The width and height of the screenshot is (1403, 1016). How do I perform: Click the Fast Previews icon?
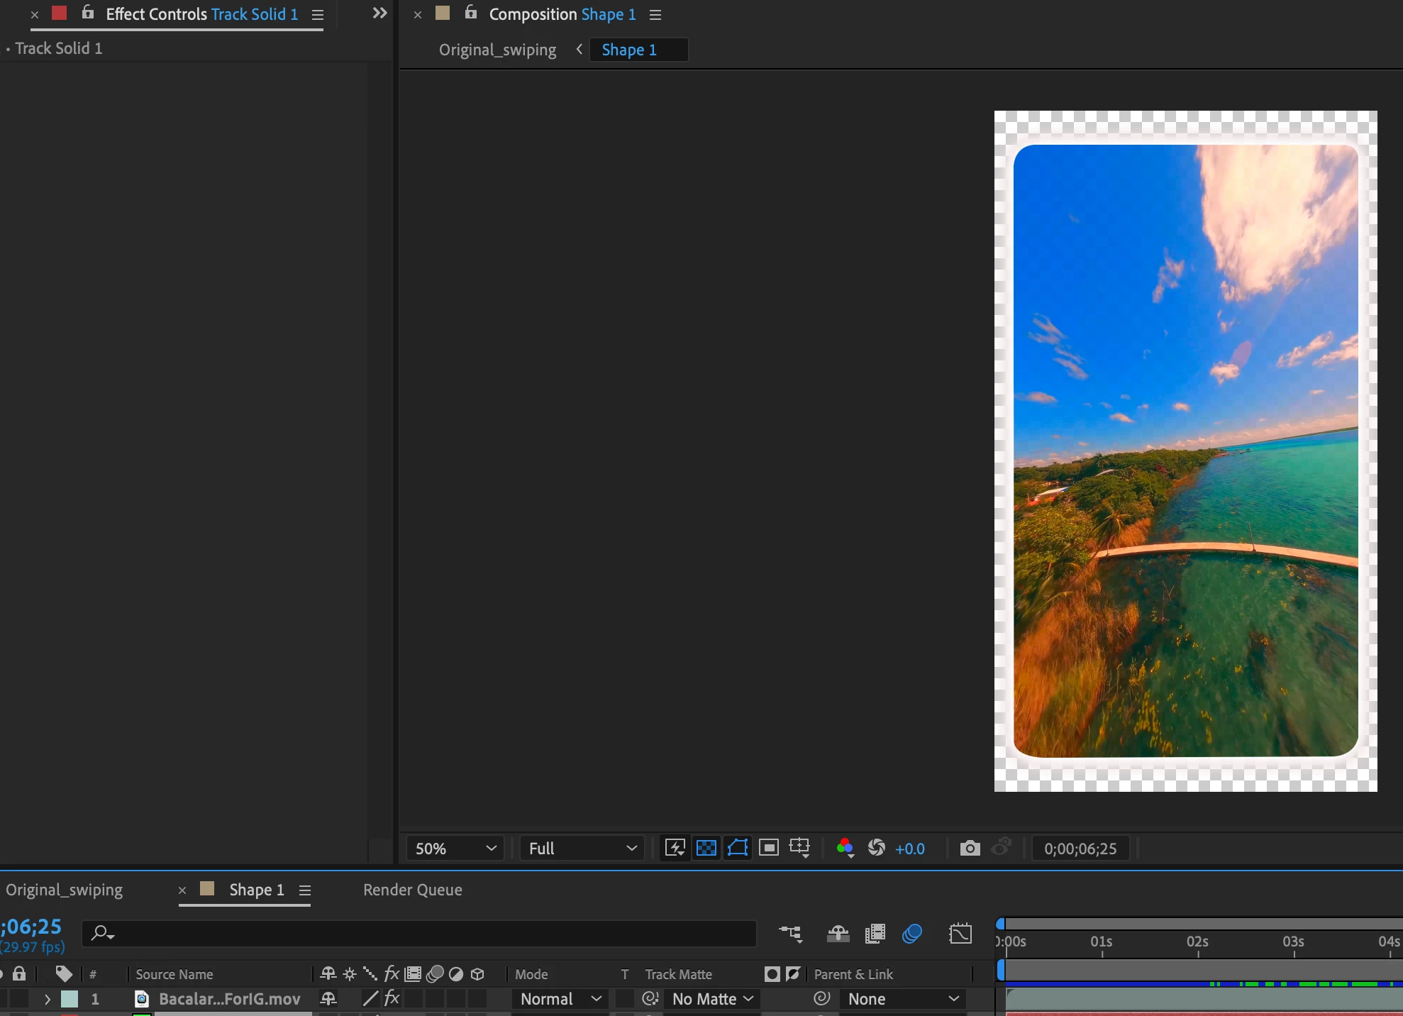pyautogui.click(x=675, y=848)
